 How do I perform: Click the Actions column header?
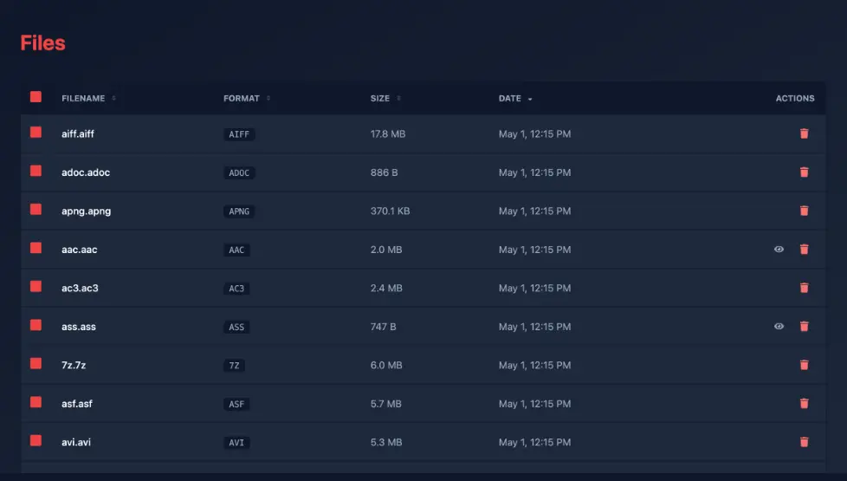point(794,98)
